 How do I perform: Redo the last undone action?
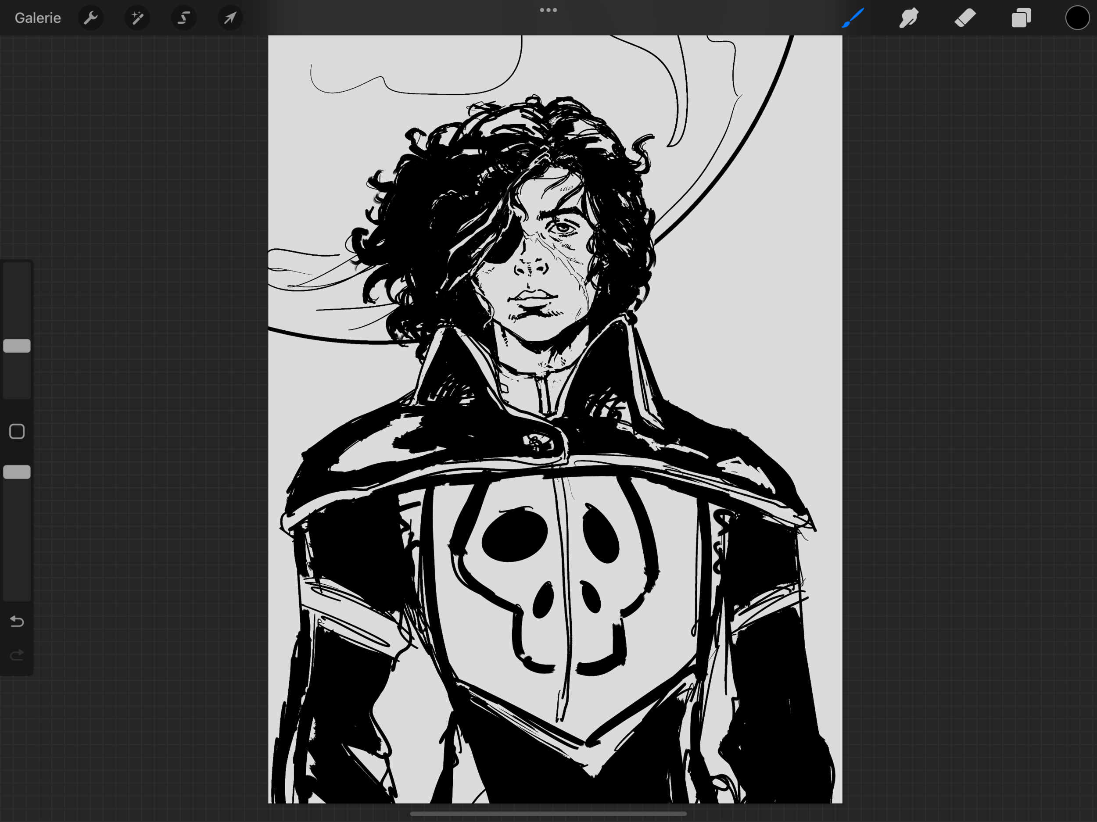[x=17, y=655]
